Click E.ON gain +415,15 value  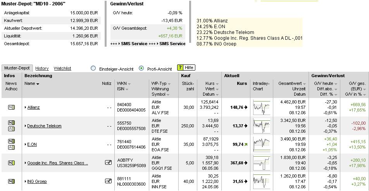click(358, 142)
